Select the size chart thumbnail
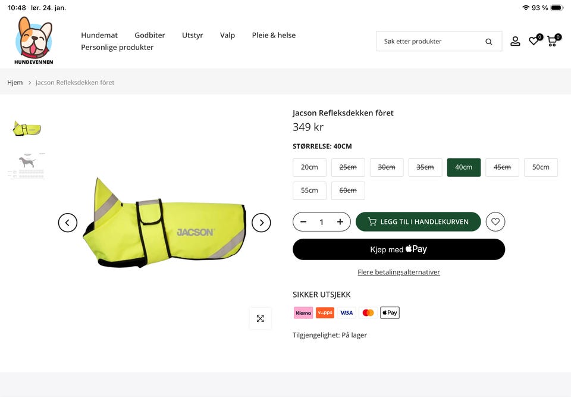 coord(27,165)
